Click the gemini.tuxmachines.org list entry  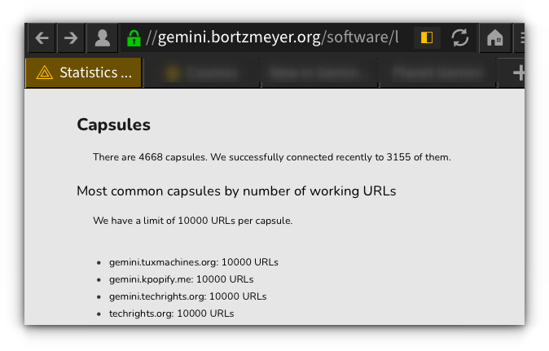[194, 262]
